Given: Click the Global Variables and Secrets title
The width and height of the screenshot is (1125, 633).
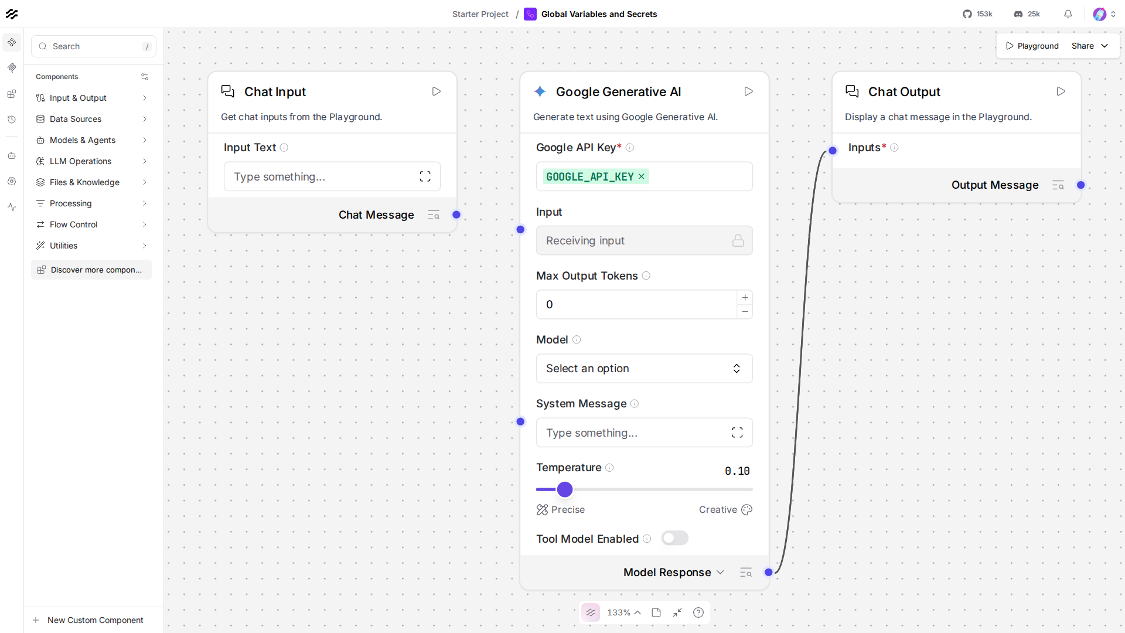Looking at the screenshot, I should pyautogui.click(x=599, y=14).
